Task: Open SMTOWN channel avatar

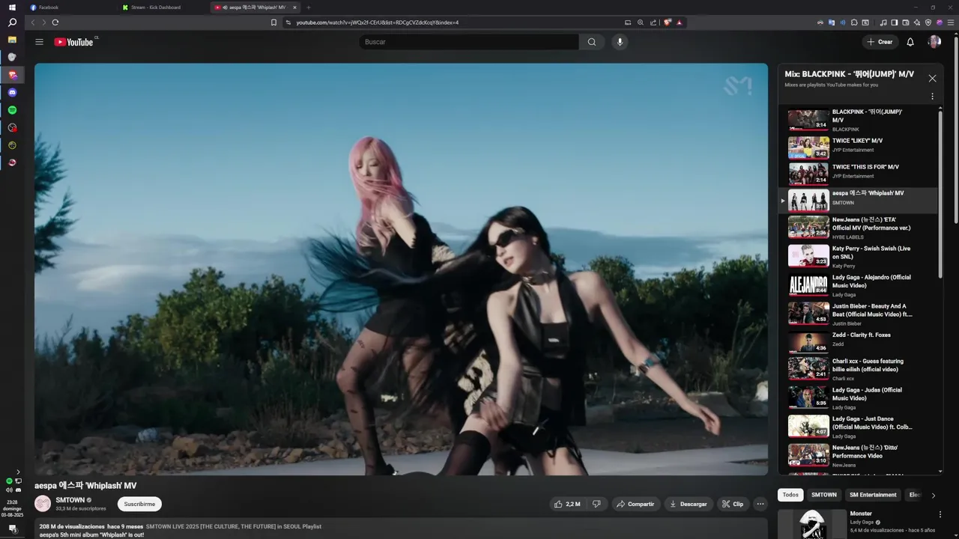Action: pyautogui.click(x=43, y=504)
